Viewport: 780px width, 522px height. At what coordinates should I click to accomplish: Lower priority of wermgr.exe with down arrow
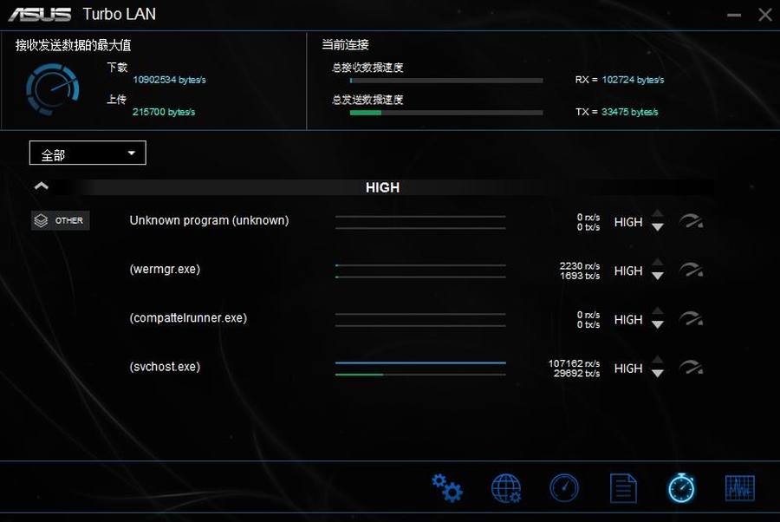coord(658,277)
